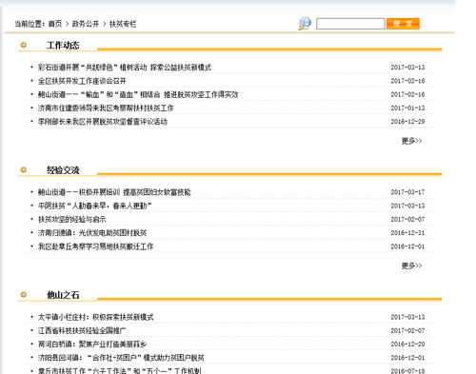The image size is (476, 374).
Task: Open article 鲍山街道"输血"和"造血"相结合
Action: point(138,94)
